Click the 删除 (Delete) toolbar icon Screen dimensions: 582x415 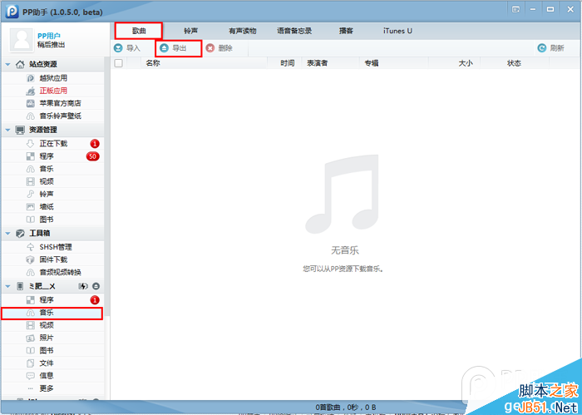pos(210,48)
